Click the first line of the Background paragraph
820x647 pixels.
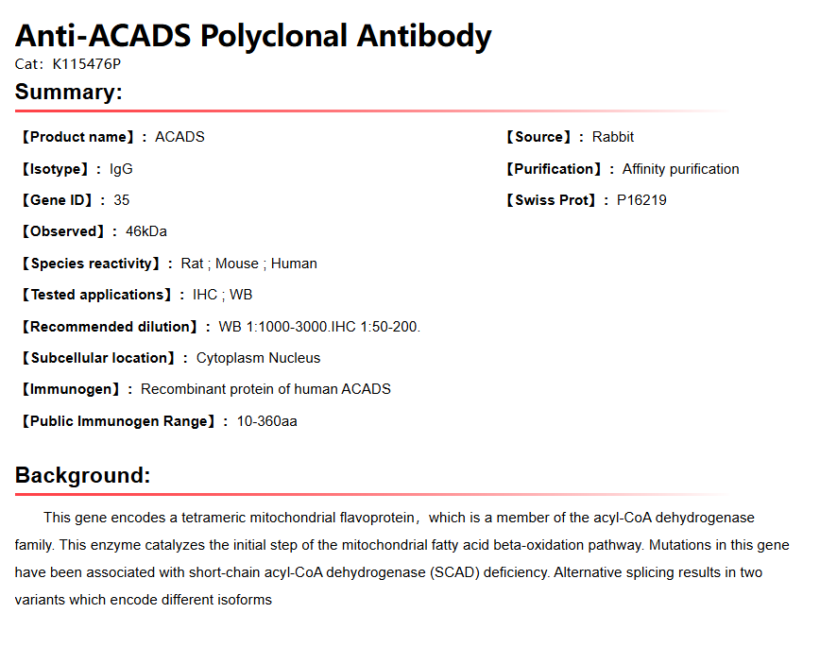click(x=399, y=518)
